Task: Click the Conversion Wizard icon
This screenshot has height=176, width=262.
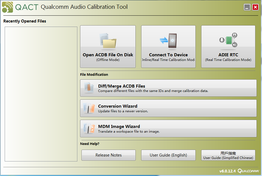Action: [89, 108]
